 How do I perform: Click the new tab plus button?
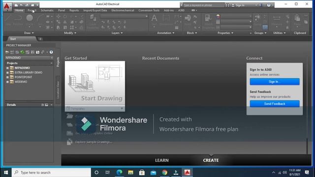click(40, 39)
